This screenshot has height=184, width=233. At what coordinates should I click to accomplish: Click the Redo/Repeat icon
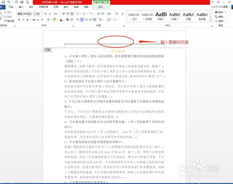[x=16, y=2]
